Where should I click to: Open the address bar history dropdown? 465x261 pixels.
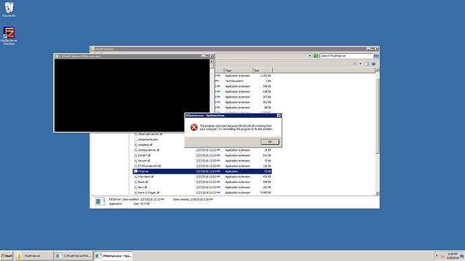[310, 56]
